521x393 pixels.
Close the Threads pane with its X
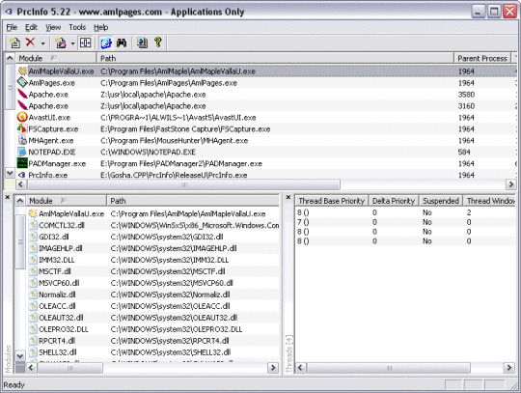tap(288, 197)
